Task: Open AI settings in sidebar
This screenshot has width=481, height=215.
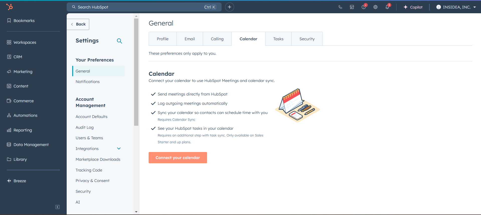Action: tap(78, 202)
